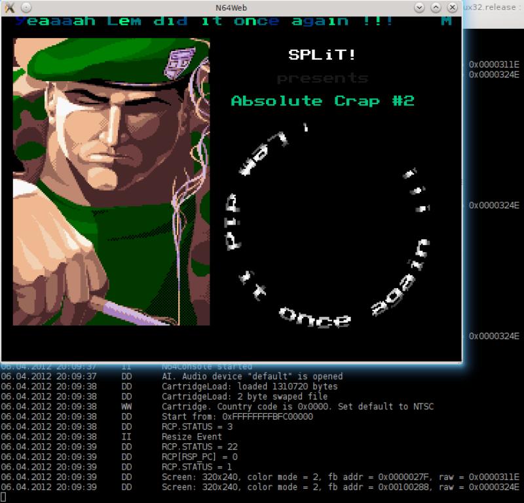
Task: Click the 'CartridgeLoad: loaded 1310720 bytes' log line
Action: tap(250, 386)
